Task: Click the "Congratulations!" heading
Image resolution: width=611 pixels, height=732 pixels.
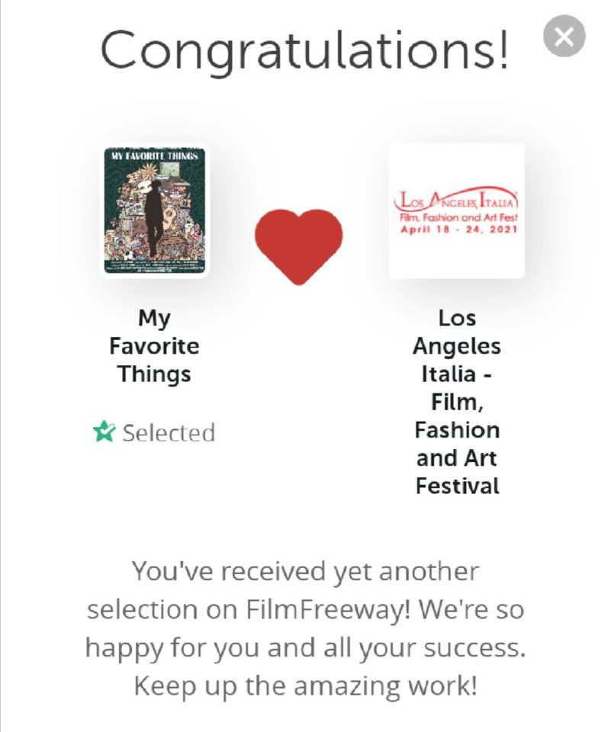Action: (x=304, y=50)
